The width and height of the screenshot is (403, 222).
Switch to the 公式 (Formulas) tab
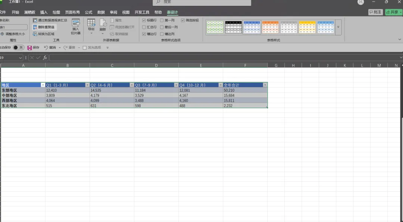tap(89, 12)
